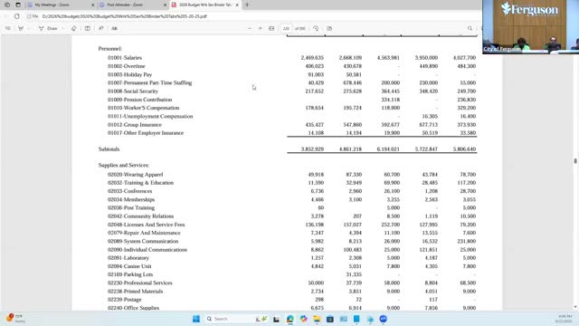Open highlight color options dropdown arrow

tap(29, 28)
